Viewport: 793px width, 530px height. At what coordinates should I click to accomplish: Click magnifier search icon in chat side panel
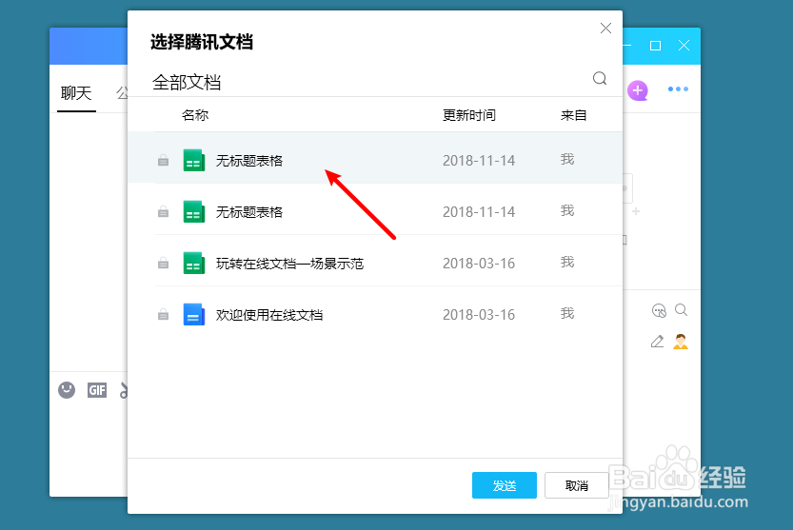point(682,310)
